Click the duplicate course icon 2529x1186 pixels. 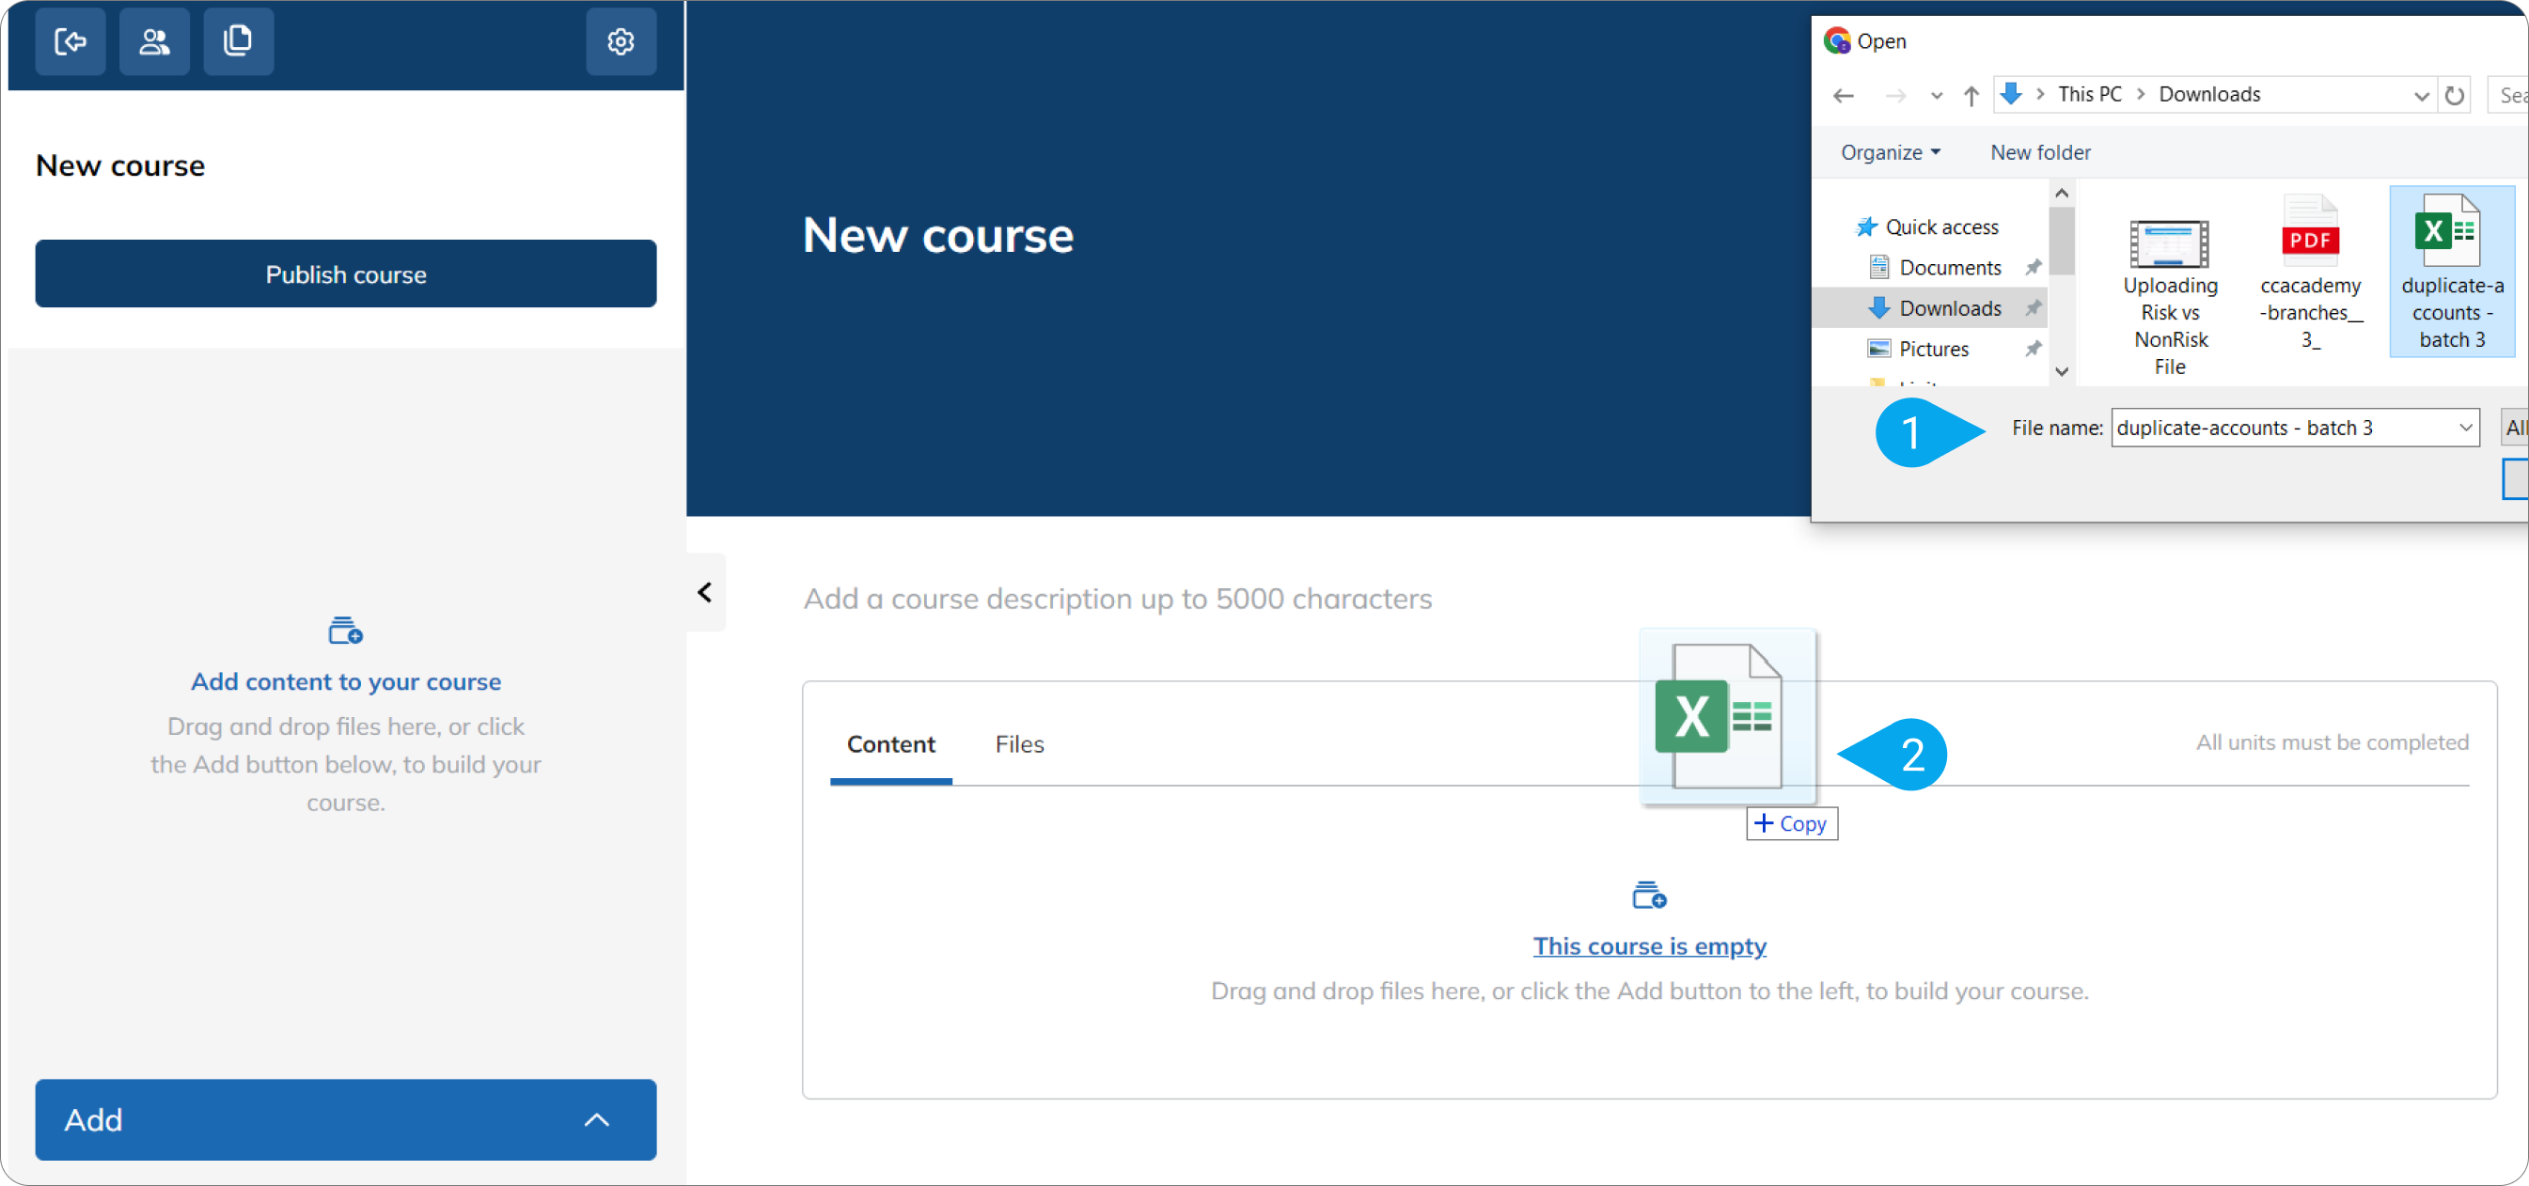[x=238, y=41]
